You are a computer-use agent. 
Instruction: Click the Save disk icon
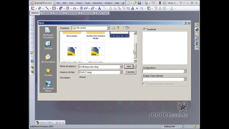click(x=140, y=3)
